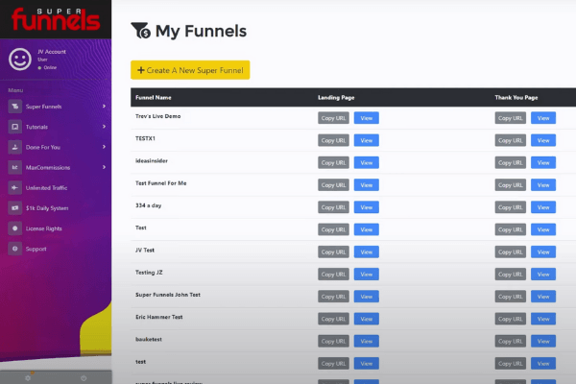The image size is (576, 384).
Task: Copy landing page URL for JV Test
Action: point(333,252)
